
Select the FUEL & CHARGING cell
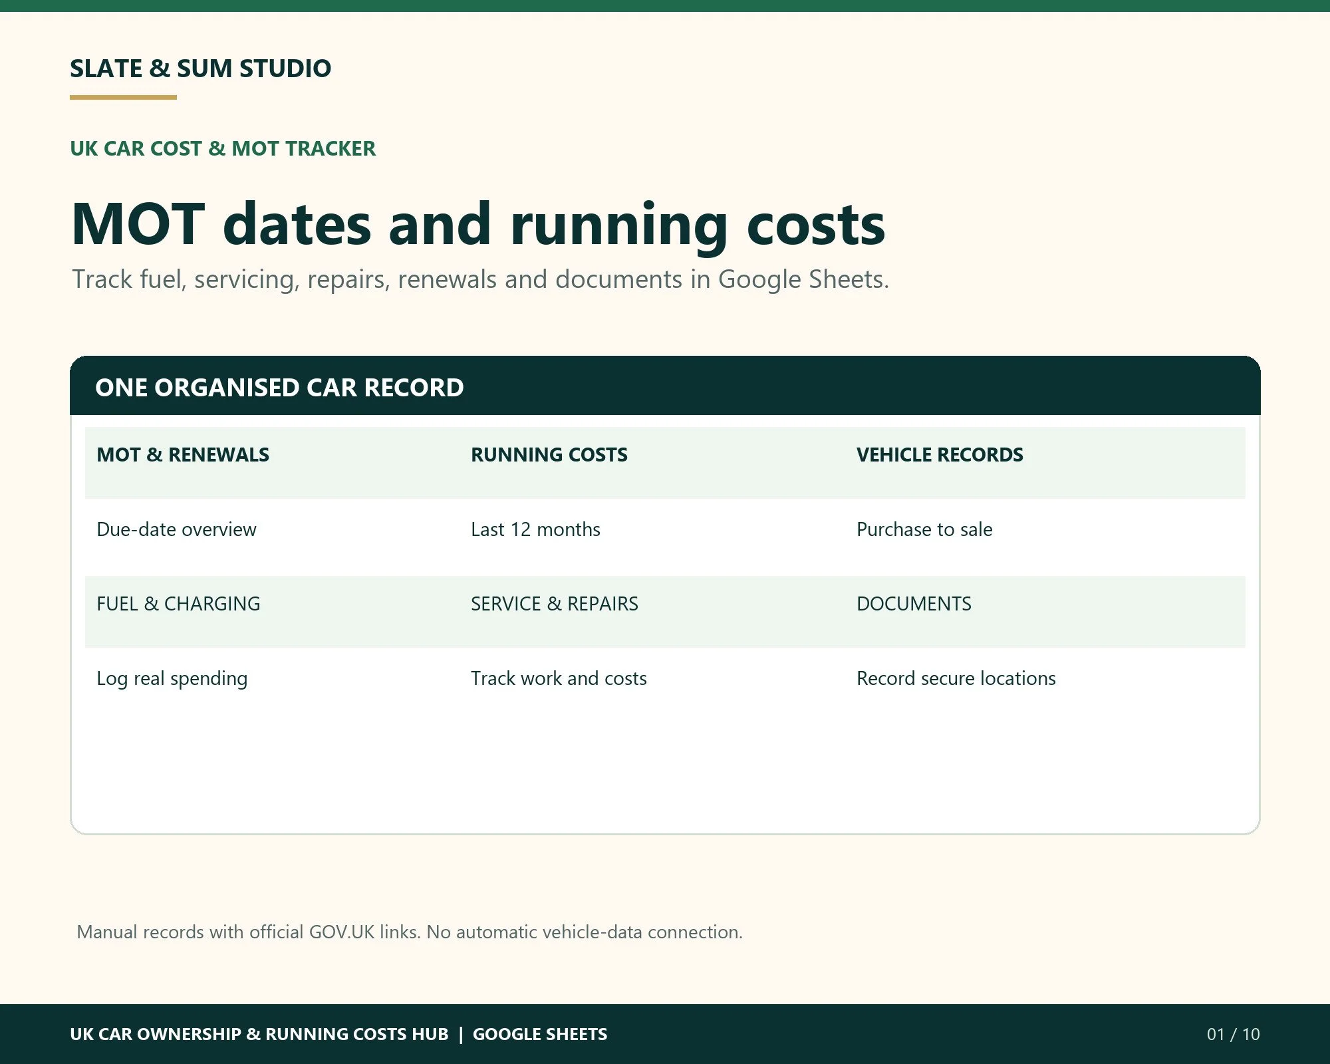(x=178, y=604)
